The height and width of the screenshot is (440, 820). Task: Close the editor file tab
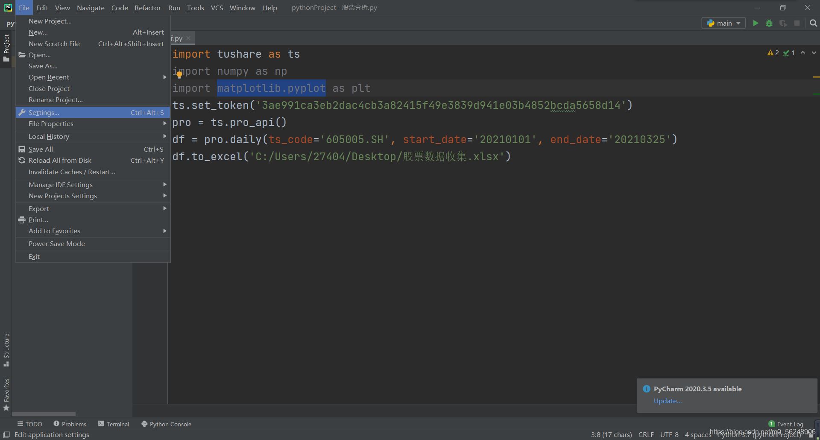[x=188, y=38]
